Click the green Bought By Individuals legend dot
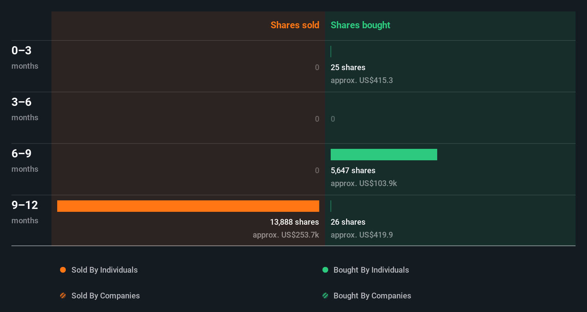The image size is (587, 312). click(325, 270)
